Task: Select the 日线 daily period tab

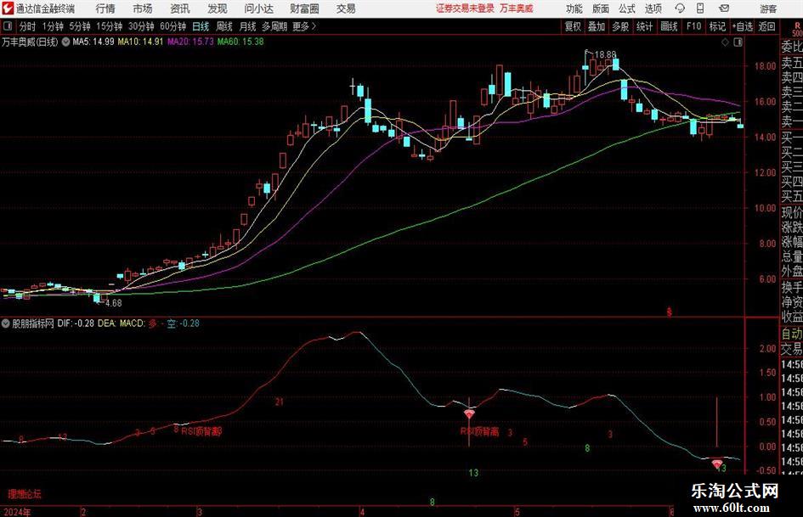Action: (x=201, y=26)
